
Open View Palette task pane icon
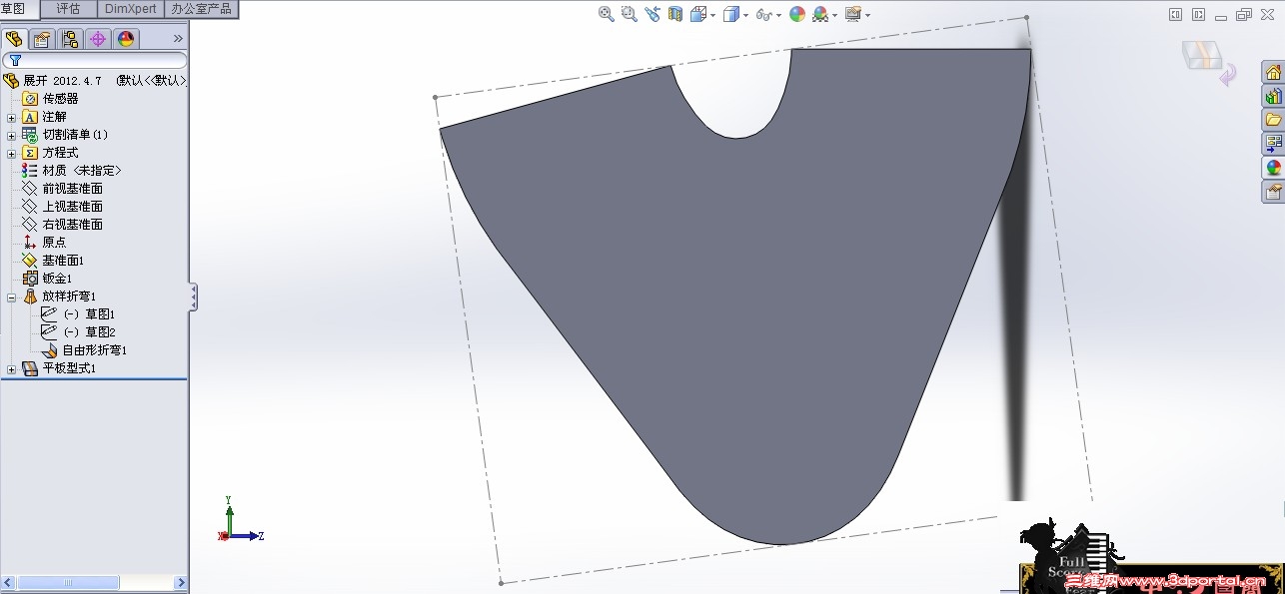(x=1273, y=144)
